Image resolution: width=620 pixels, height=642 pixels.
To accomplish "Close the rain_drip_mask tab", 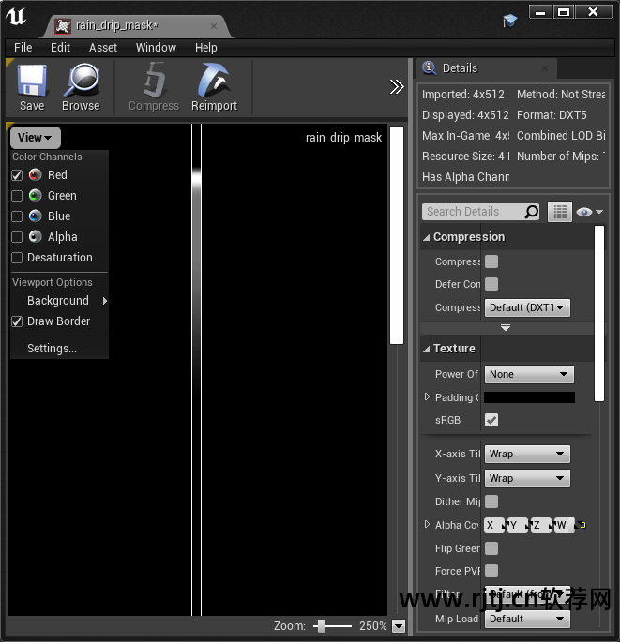I will point(214,26).
